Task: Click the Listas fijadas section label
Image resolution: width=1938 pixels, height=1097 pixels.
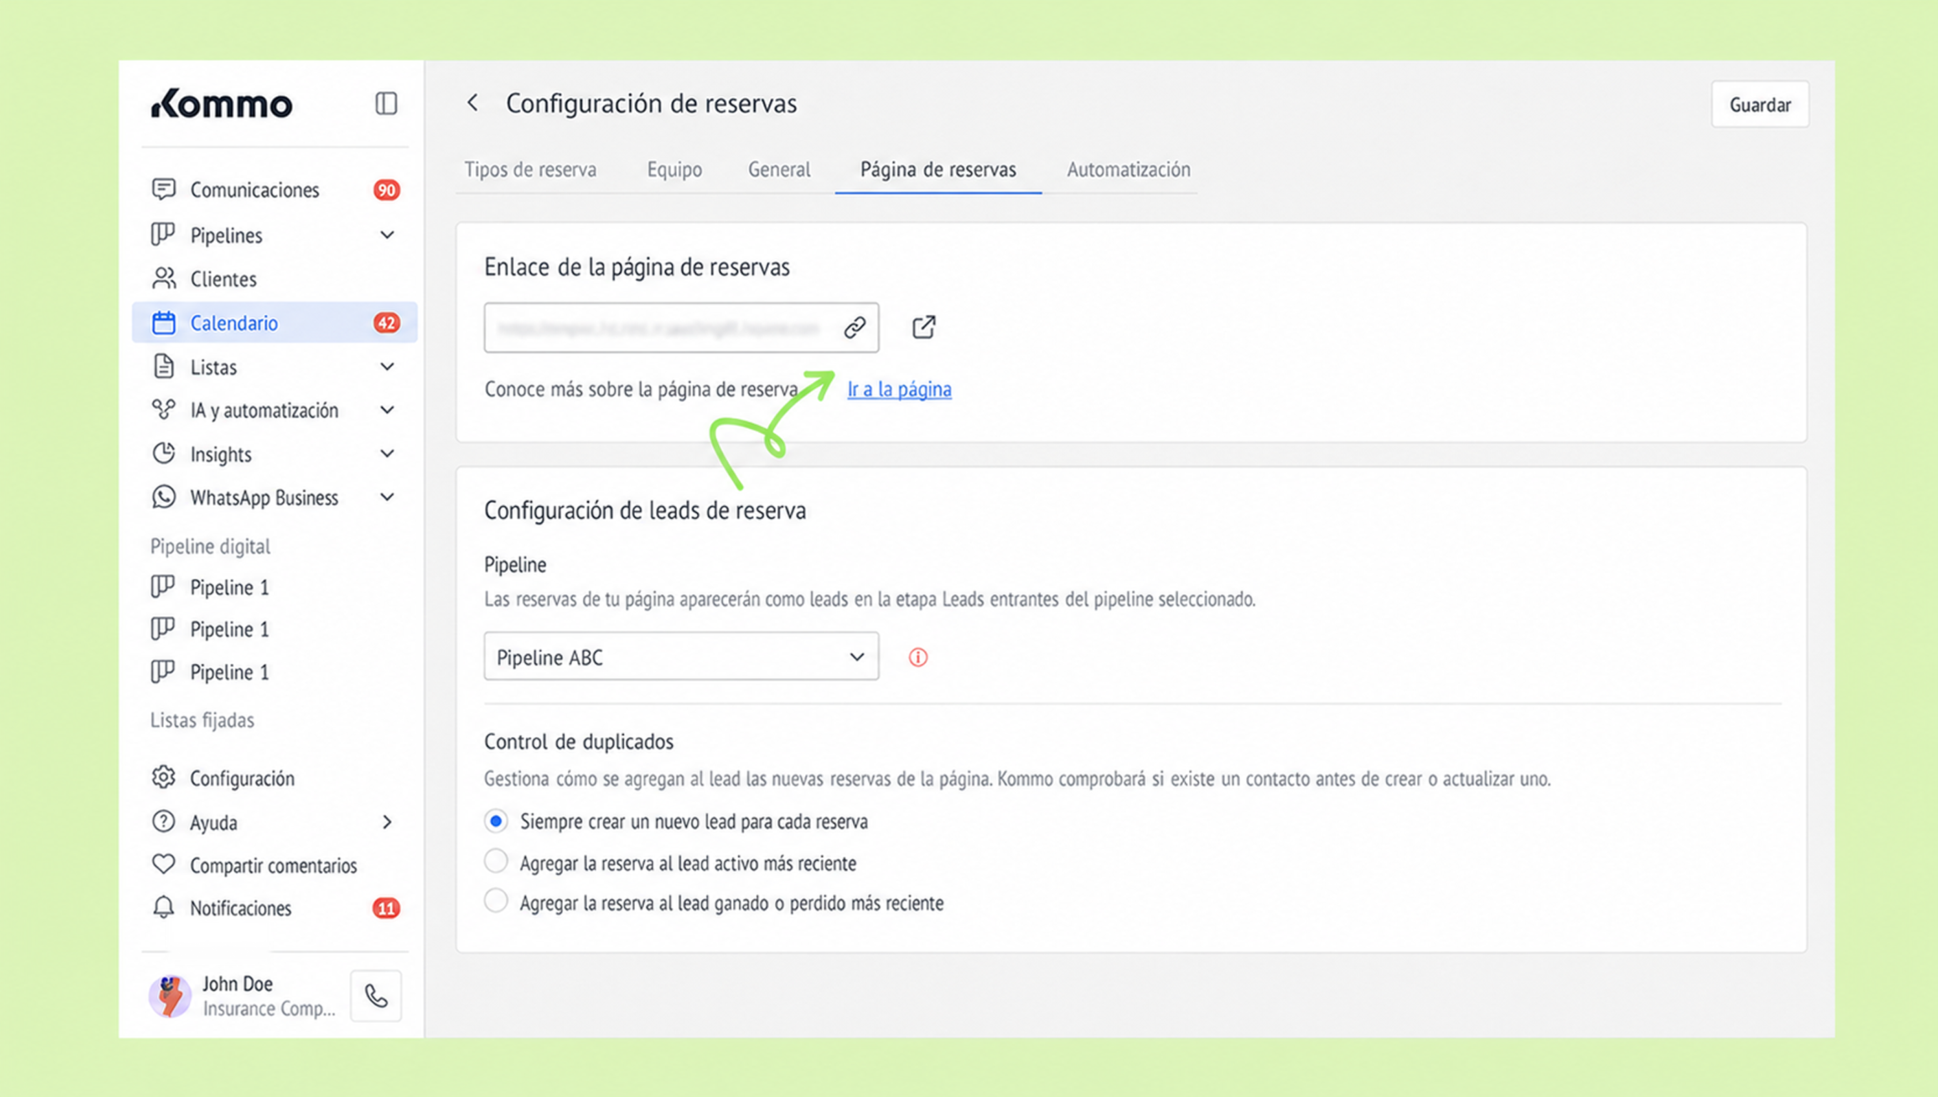Action: [202, 720]
